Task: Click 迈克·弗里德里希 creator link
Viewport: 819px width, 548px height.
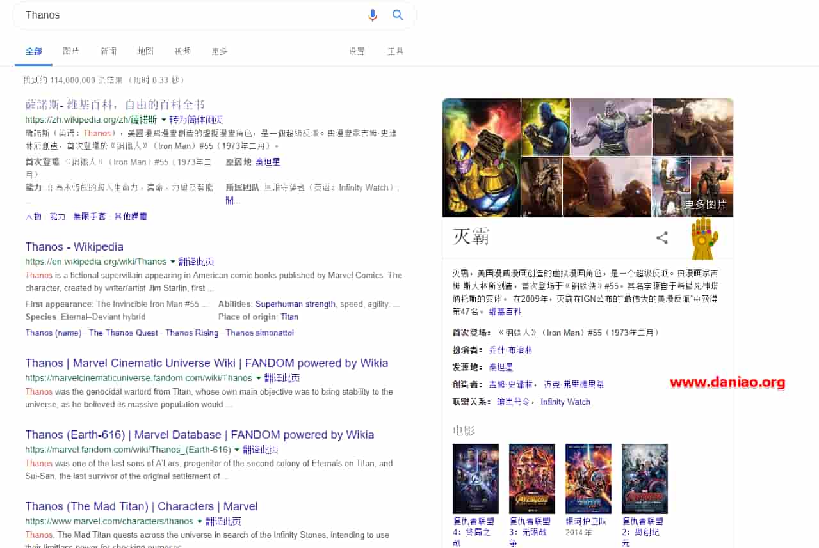Action: coord(574,385)
